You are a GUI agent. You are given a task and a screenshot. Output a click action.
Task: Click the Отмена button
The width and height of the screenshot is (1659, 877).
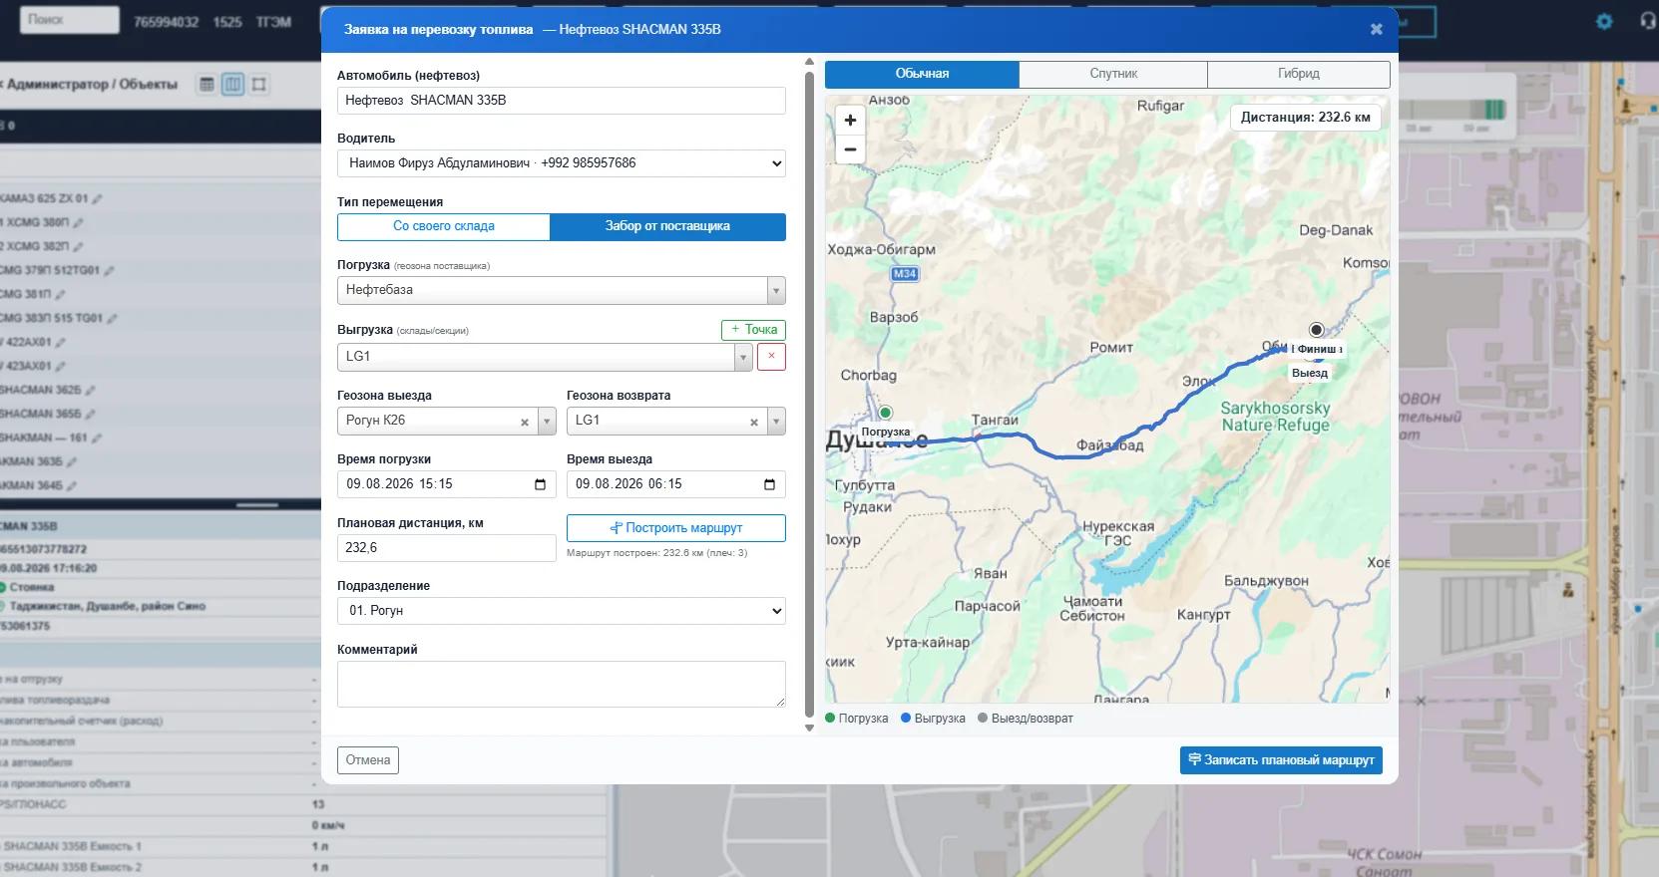click(x=368, y=760)
